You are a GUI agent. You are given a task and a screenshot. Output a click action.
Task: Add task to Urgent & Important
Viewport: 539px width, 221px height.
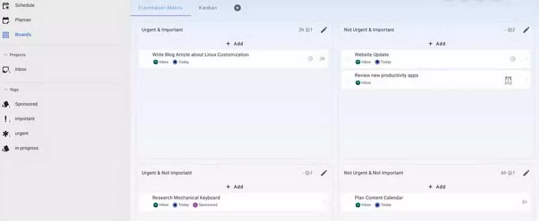234,44
